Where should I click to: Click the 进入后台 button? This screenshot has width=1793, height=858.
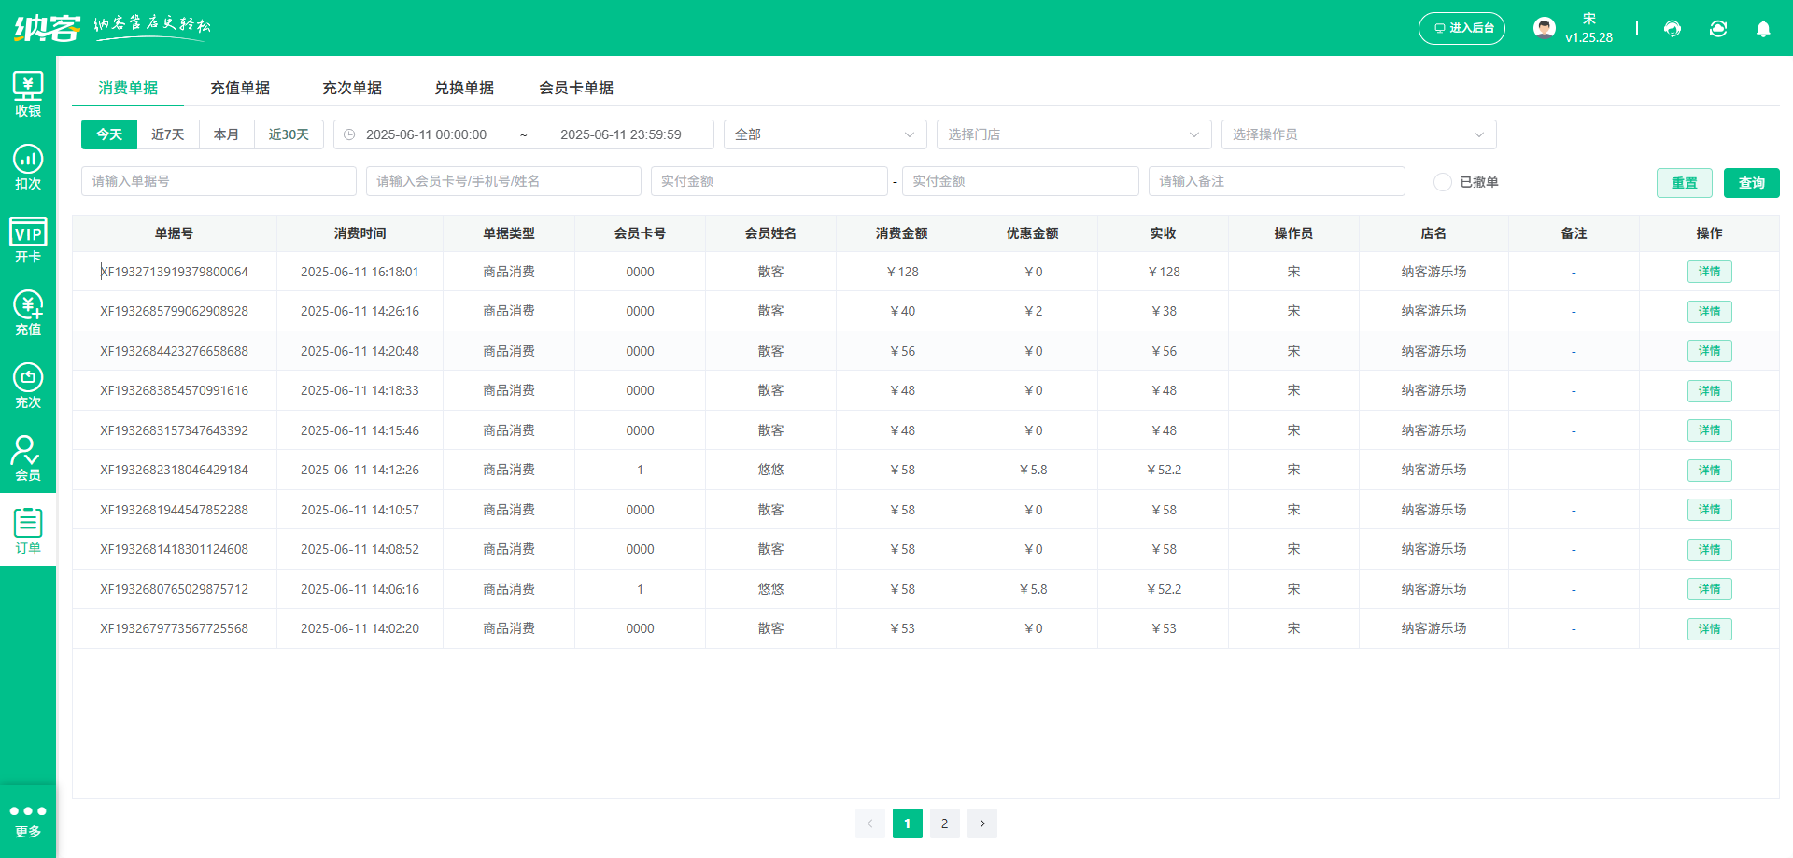click(x=1461, y=28)
